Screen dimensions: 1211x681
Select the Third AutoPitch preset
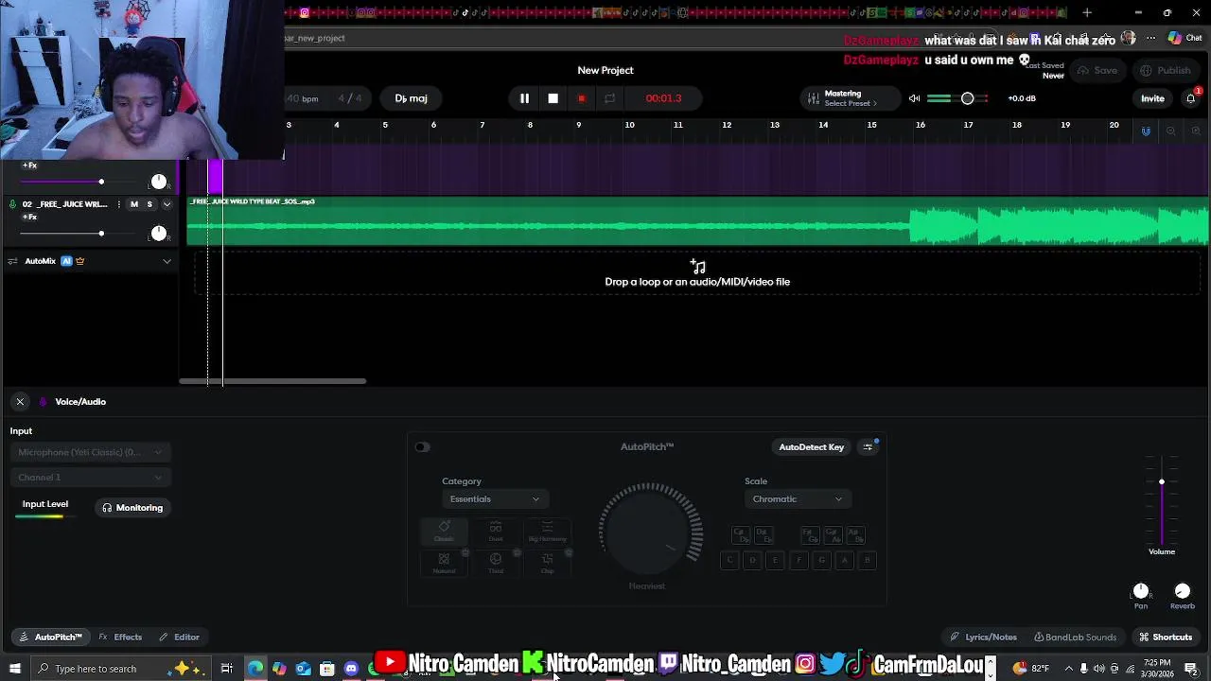pyautogui.click(x=496, y=564)
